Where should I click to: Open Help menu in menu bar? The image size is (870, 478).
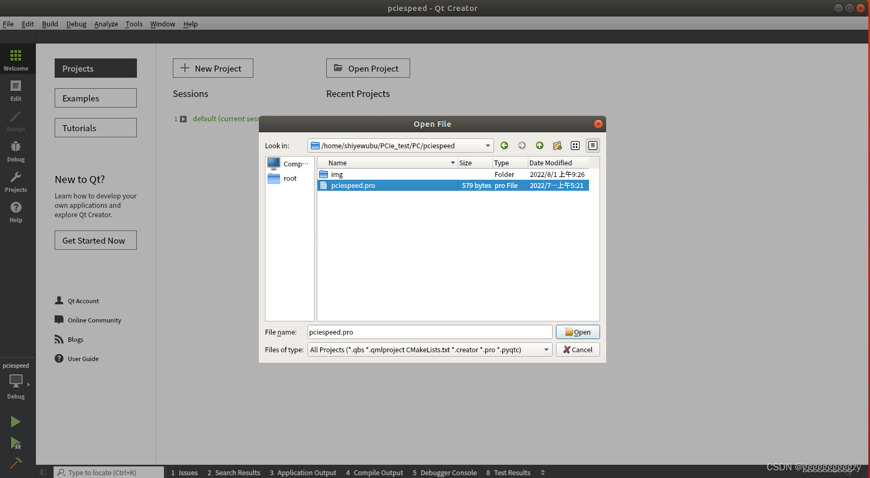point(190,24)
